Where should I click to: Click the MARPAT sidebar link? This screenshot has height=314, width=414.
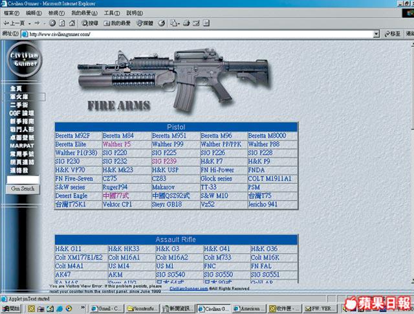(x=22, y=146)
